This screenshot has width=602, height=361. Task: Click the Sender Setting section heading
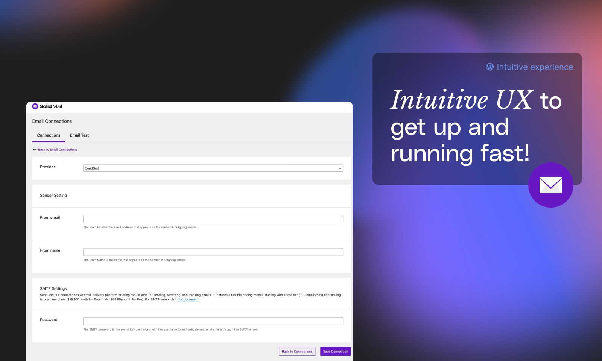53,196
